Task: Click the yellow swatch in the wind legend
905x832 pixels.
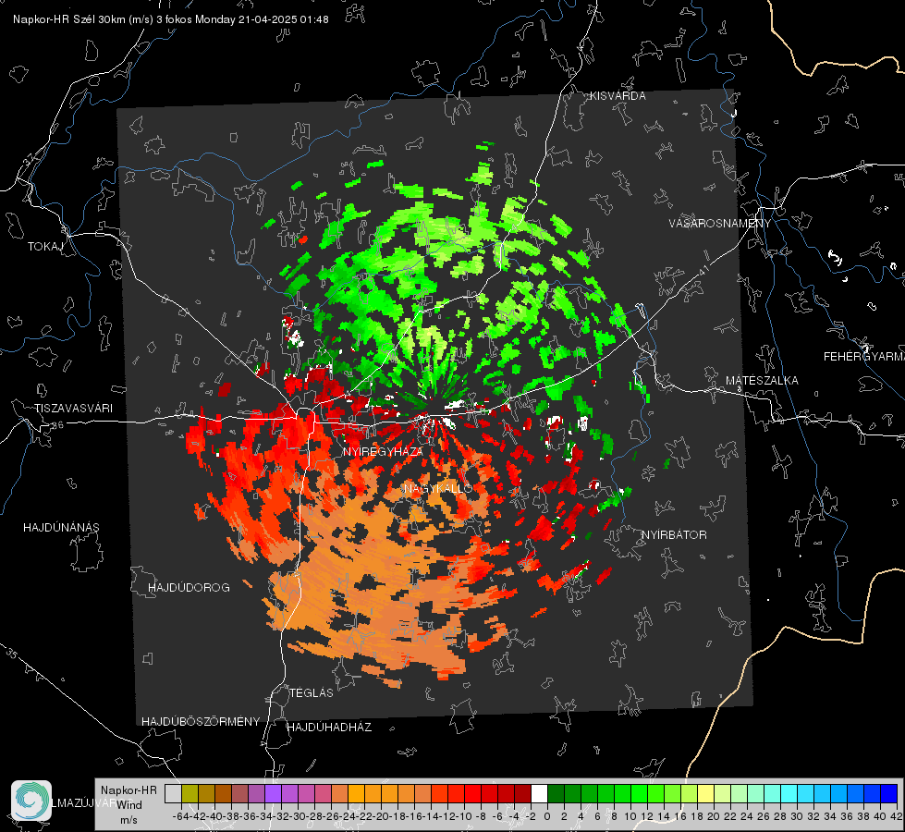Action: click(705, 793)
